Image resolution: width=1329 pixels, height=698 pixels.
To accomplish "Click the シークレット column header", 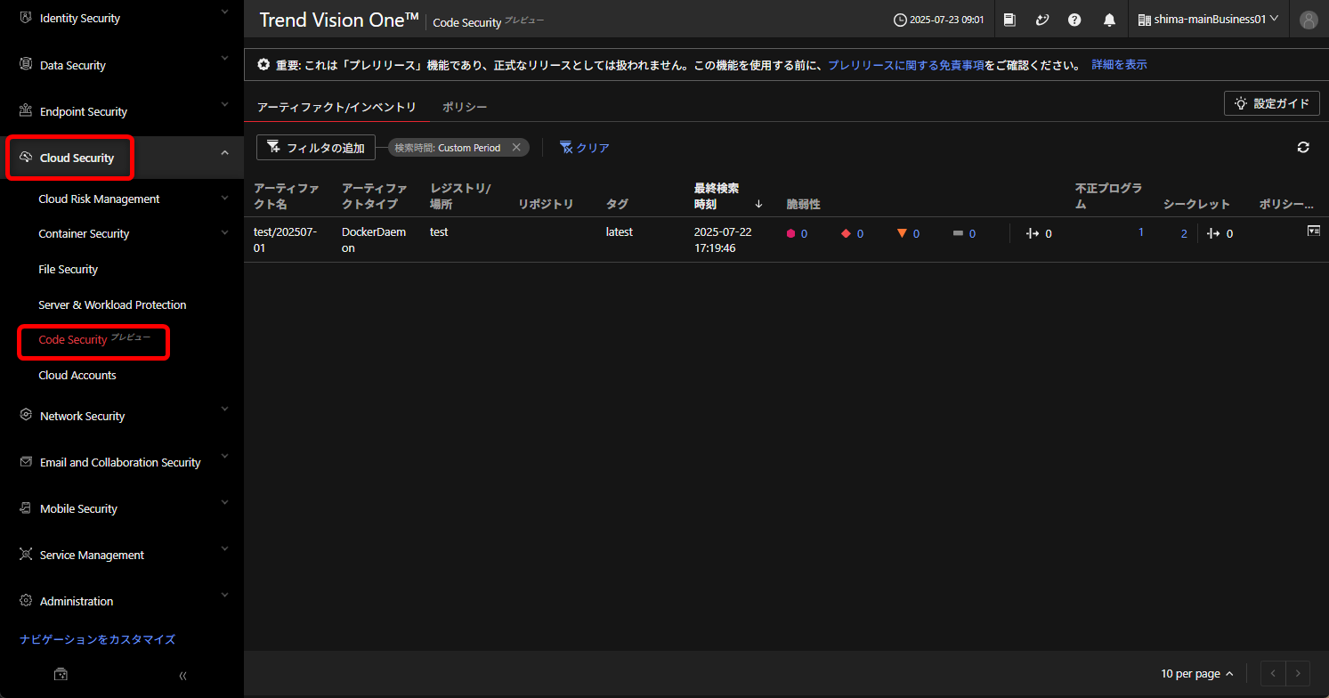I will [x=1196, y=204].
